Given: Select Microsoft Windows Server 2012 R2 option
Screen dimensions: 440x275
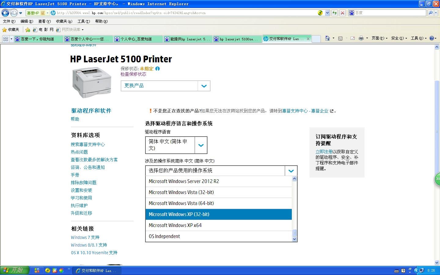Looking at the screenshot, I should coord(219,181).
